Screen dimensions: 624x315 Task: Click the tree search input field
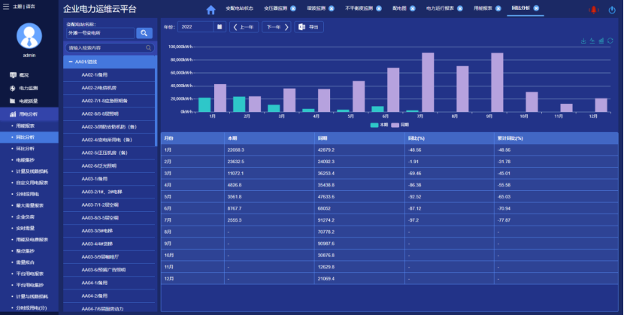(109, 47)
